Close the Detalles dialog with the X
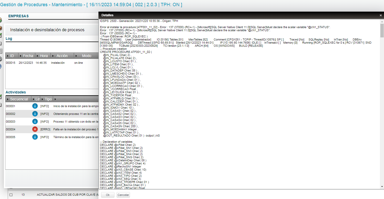 point(381,15)
